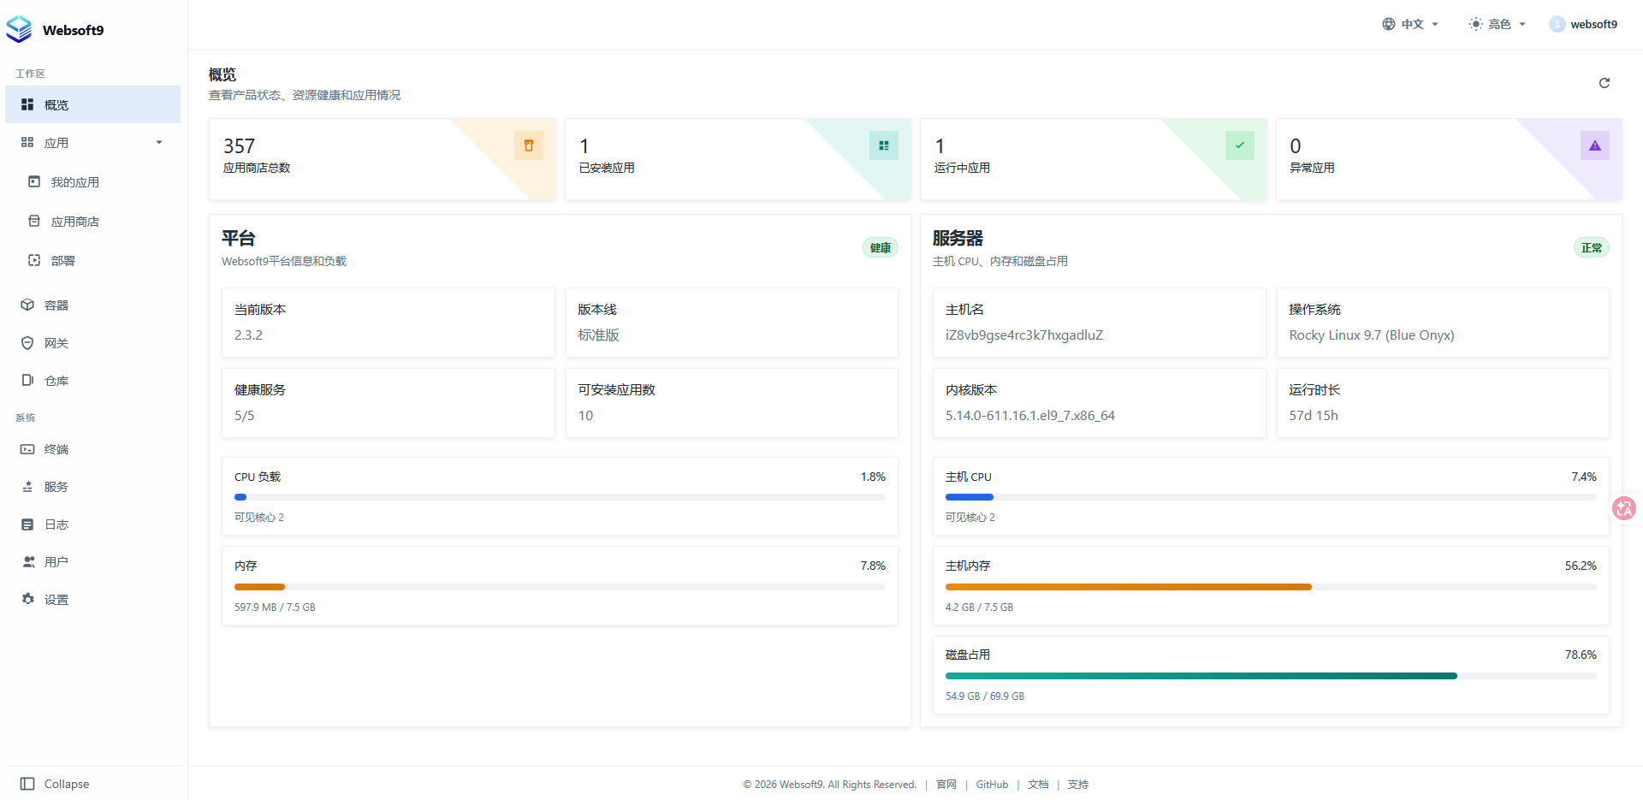Screen dimensions: 1643x800
Task: Click the App Store icon in sidebar
Action: pos(34,221)
